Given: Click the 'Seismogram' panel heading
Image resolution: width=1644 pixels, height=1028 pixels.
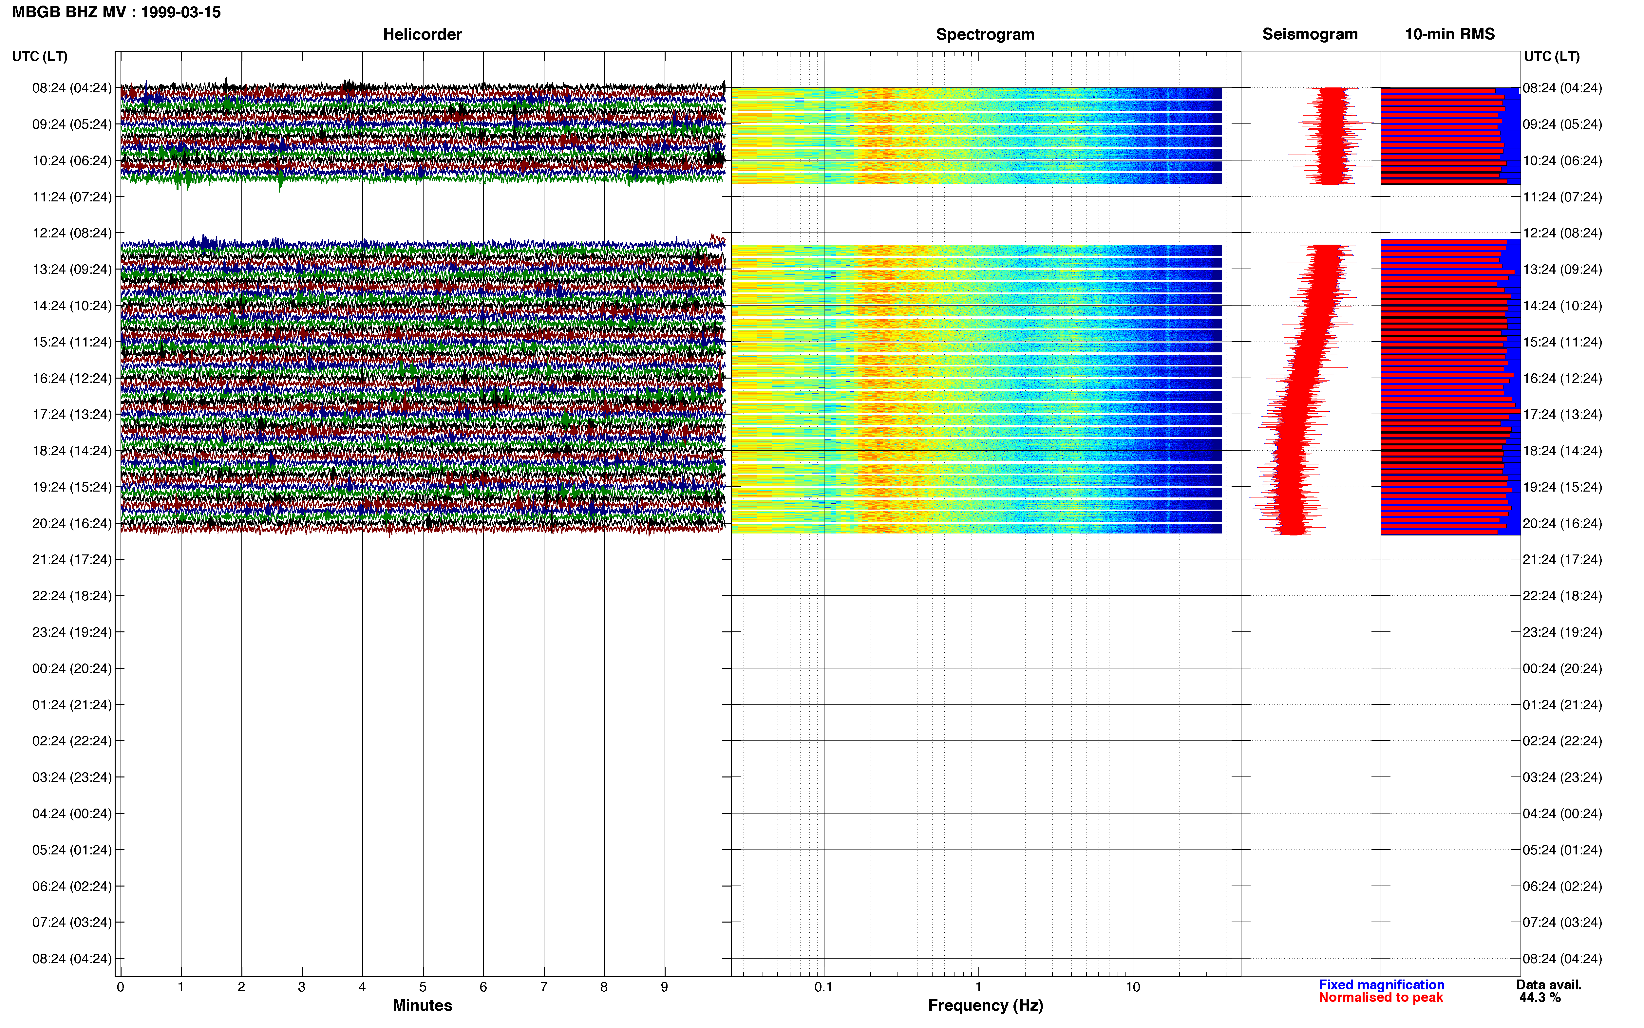Looking at the screenshot, I should point(1310,34).
